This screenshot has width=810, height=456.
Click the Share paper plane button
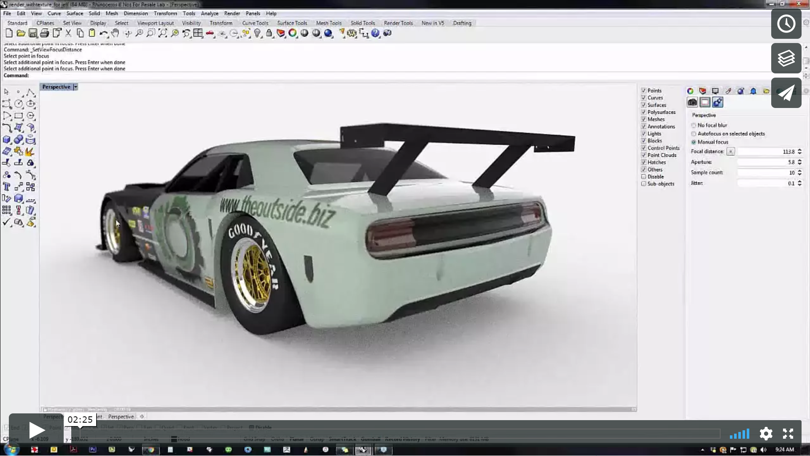(x=786, y=93)
